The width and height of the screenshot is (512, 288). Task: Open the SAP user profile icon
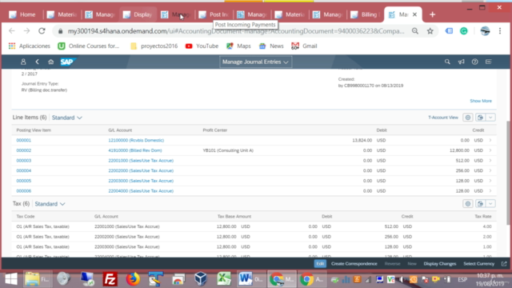pos(23,62)
